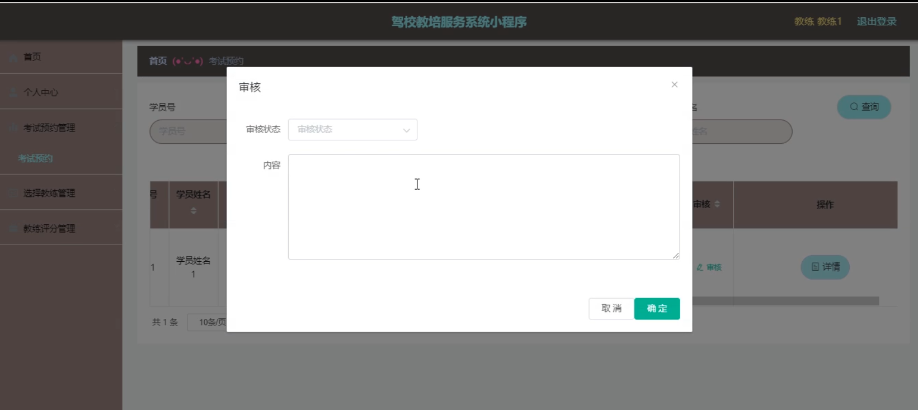
Task: Click into the 内容 text area
Action: pyautogui.click(x=484, y=207)
